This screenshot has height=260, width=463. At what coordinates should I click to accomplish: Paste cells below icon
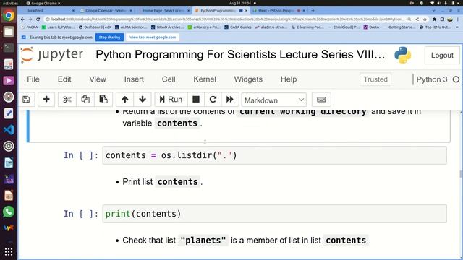(103, 100)
